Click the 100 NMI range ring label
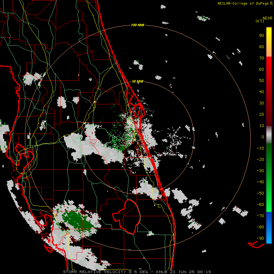 138,25
